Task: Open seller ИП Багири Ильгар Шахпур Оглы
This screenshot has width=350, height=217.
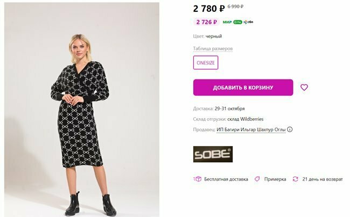Action: [250, 129]
